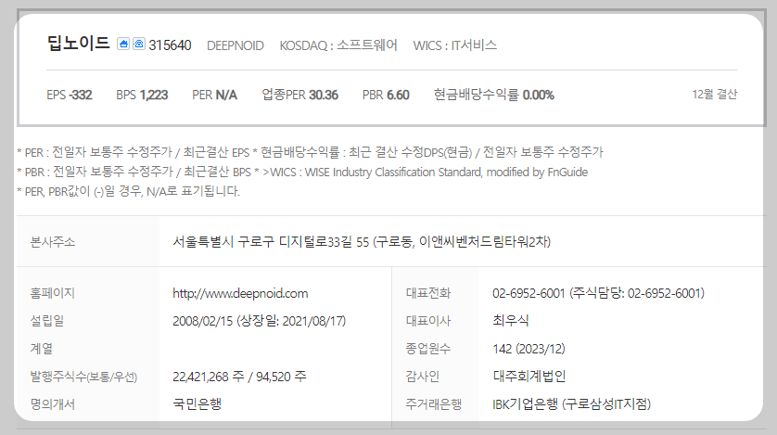Click the 감사인 label
The height and width of the screenshot is (435, 777).
coord(423,377)
